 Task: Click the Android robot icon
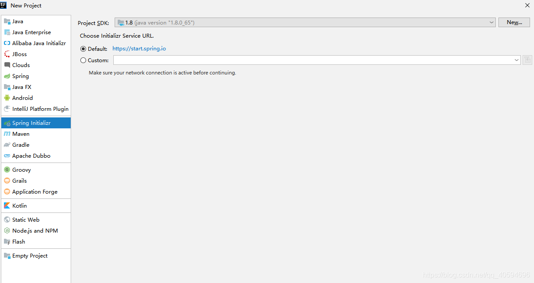(7, 98)
